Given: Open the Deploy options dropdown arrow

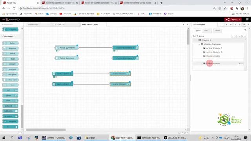Looking at the screenshot, I should (240, 20).
